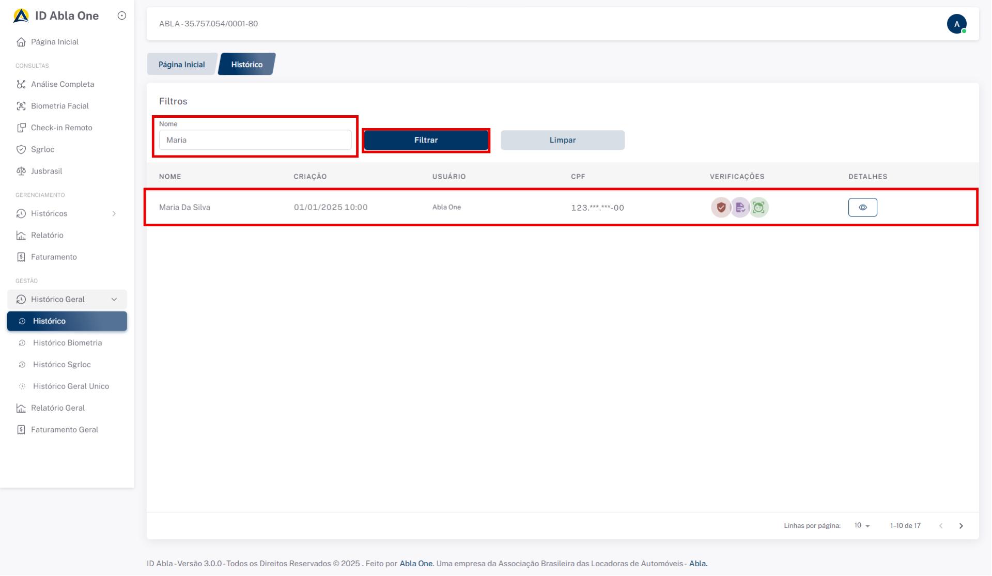The height and width of the screenshot is (576, 992).
Task: Select Histórico Biometria menu item
Action: pyautogui.click(x=67, y=343)
